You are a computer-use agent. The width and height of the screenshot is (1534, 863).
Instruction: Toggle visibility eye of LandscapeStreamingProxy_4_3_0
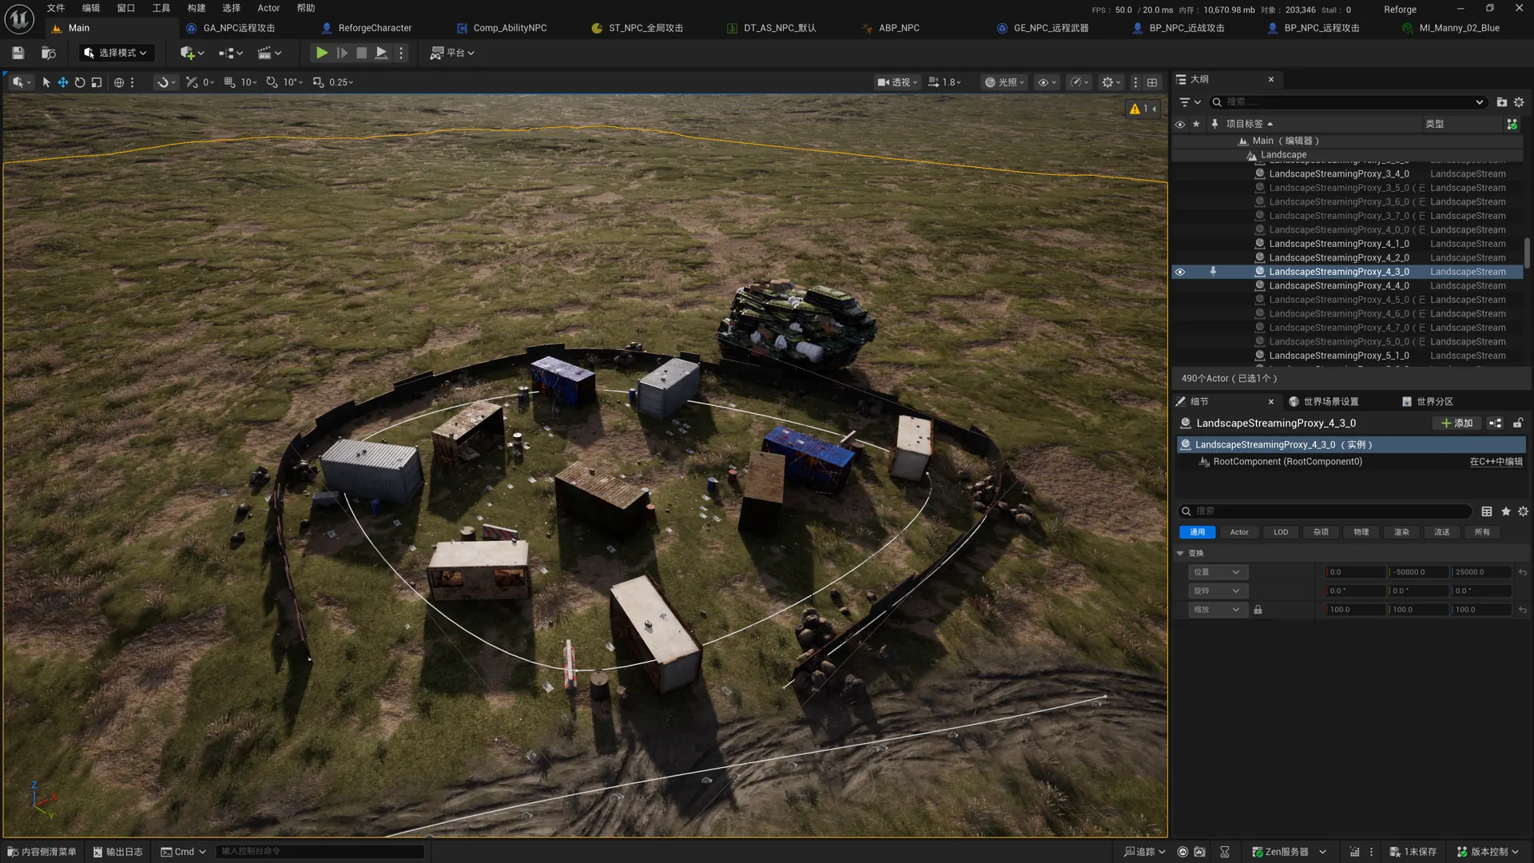coord(1180,272)
